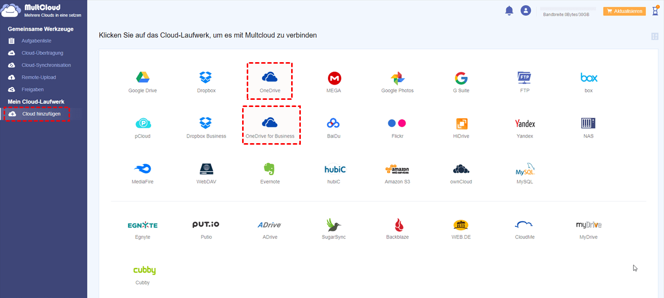Pick the pCloud drive icon
The image size is (664, 298).
143,123
